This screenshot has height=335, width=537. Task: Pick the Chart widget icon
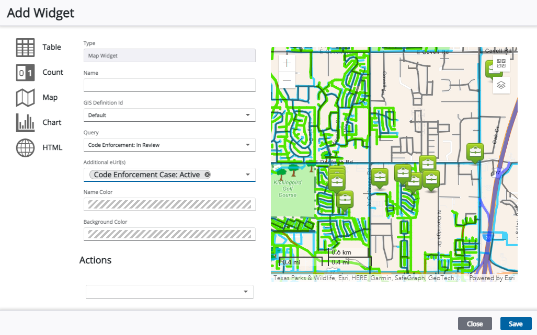pyautogui.click(x=25, y=122)
